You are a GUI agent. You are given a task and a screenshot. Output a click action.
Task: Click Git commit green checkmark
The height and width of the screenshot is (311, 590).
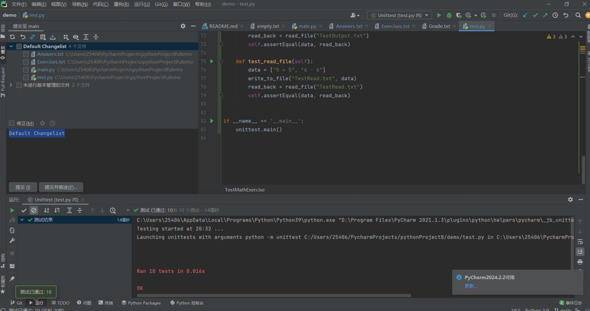tap(535, 15)
